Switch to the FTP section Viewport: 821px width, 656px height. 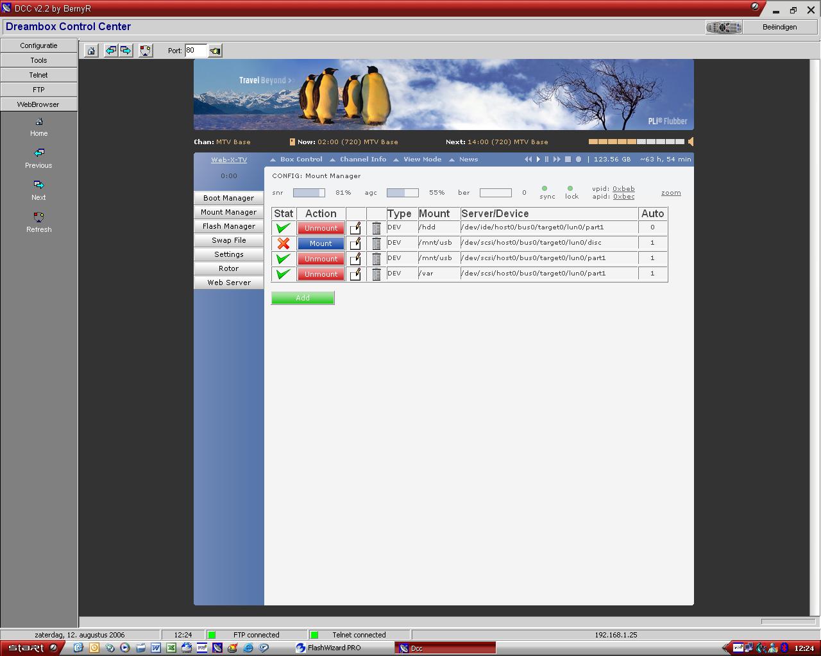pos(38,90)
